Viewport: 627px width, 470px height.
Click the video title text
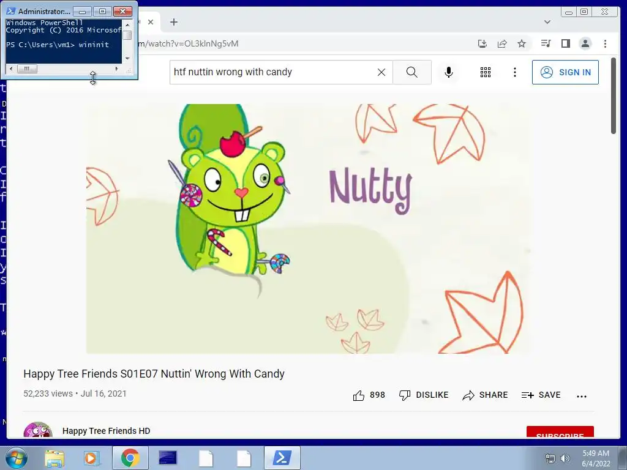pos(154,374)
